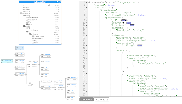Collapse the shipping document row under [1]
Screen dimensions: 182x104
(30, 34)
